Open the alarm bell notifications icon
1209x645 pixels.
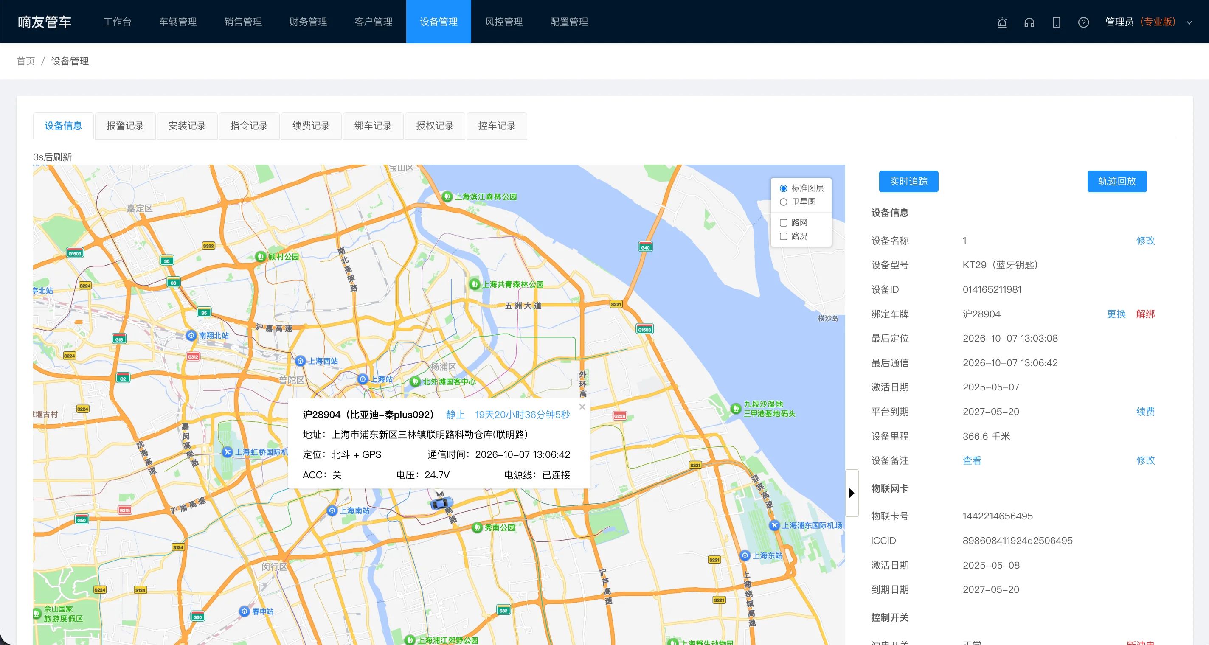pos(1002,22)
